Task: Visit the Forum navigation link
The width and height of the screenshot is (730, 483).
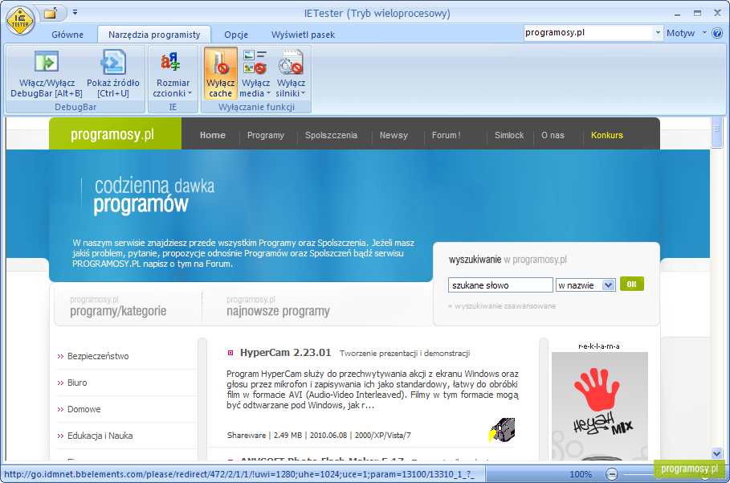Action: 446,135
